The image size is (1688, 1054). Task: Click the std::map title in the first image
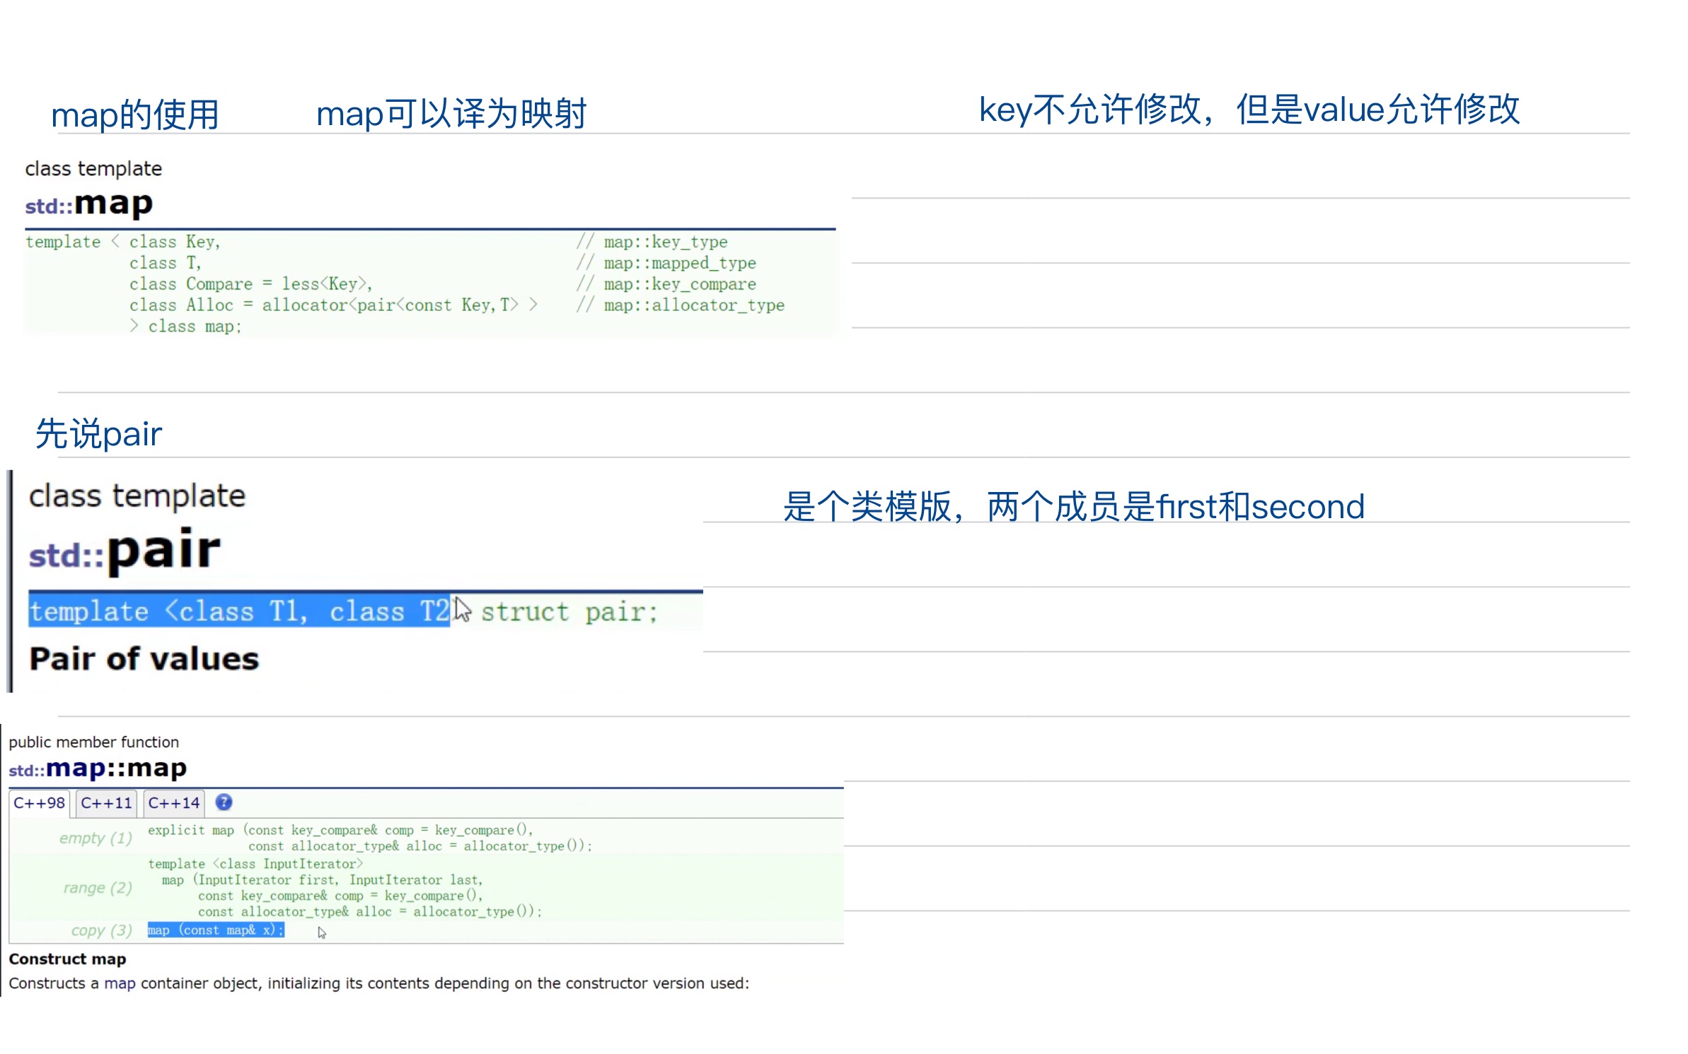pyautogui.click(x=89, y=204)
